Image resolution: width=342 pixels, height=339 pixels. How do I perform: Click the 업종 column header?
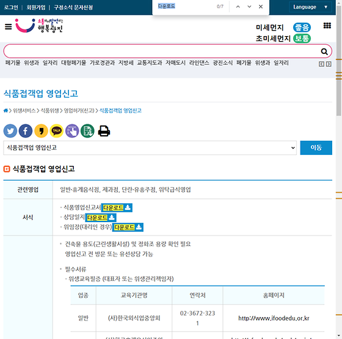[83, 296]
